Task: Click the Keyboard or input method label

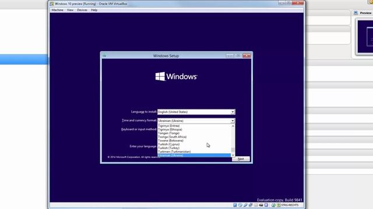Action: tap(139, 129)
